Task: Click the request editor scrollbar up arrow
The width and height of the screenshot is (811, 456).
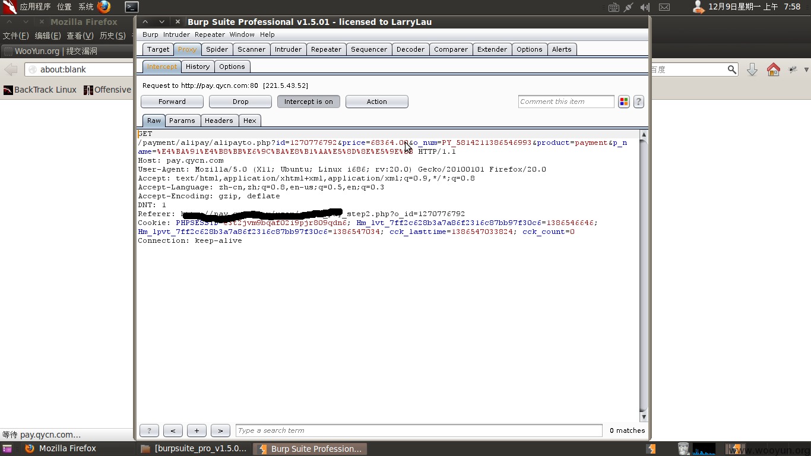Action: point(644,135)
